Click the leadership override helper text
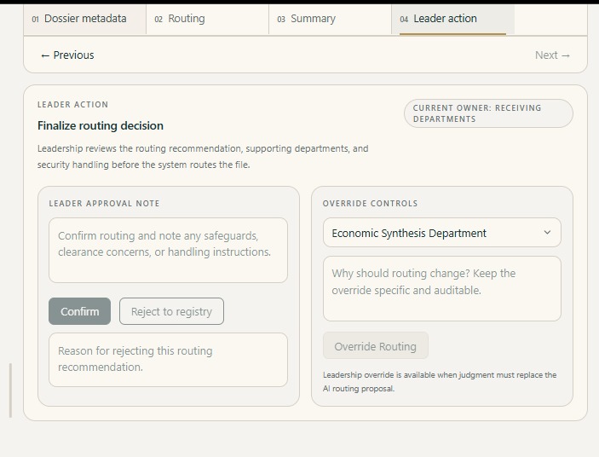599x457 pixels. 440,382
